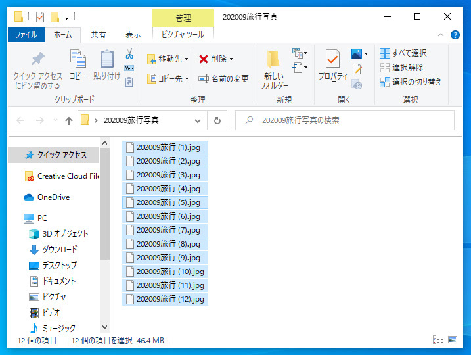Click the Copy icon in Clipboard group

pos(78,59)
